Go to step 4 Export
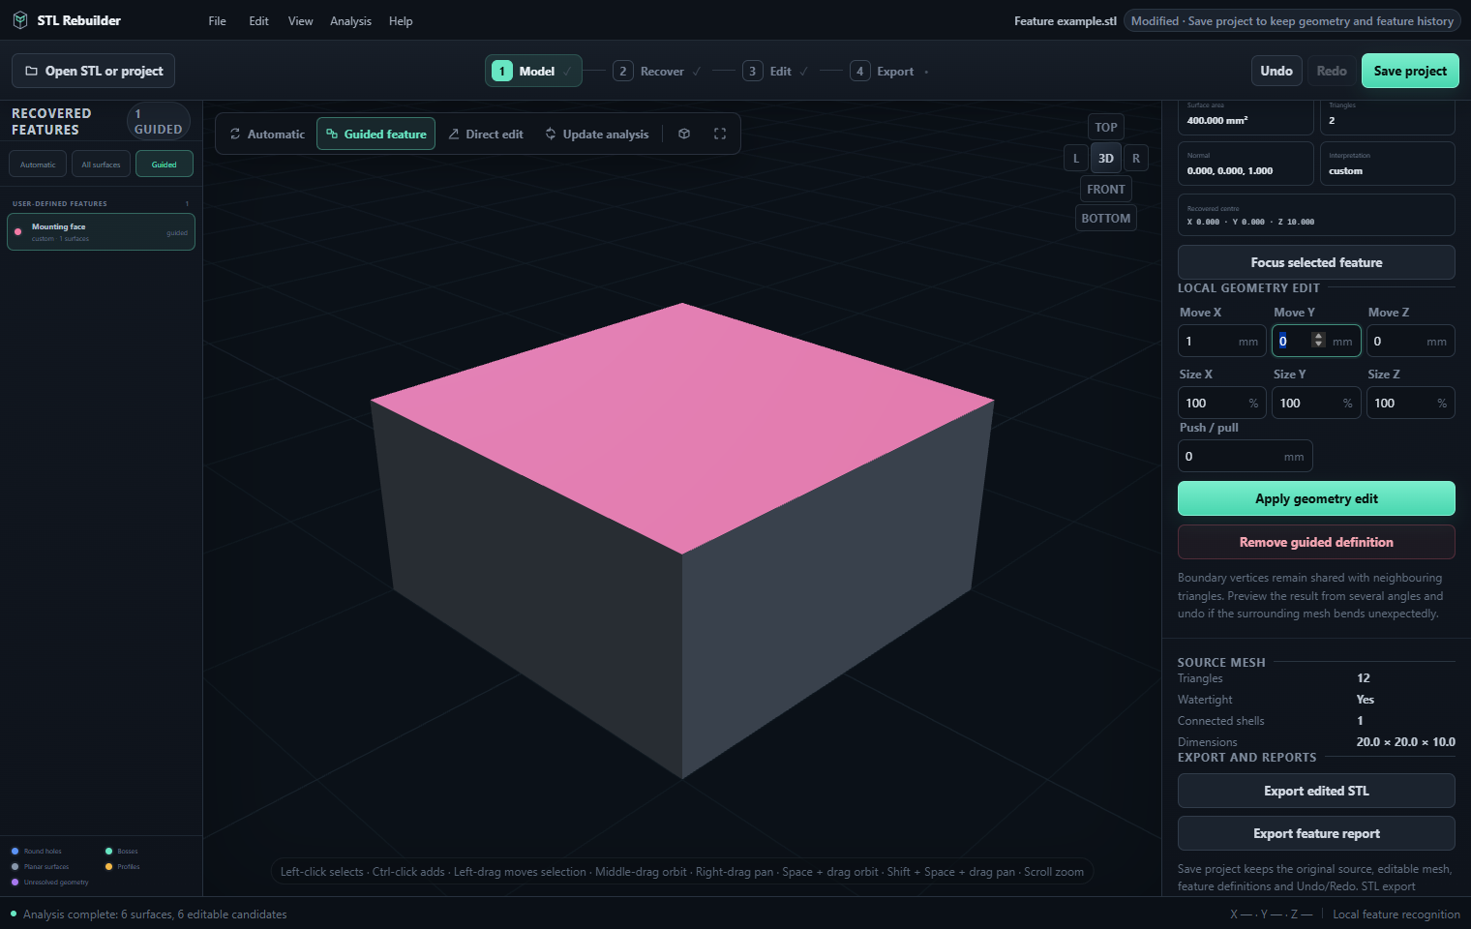This screenshot has width=1471, height=929. 889,71
